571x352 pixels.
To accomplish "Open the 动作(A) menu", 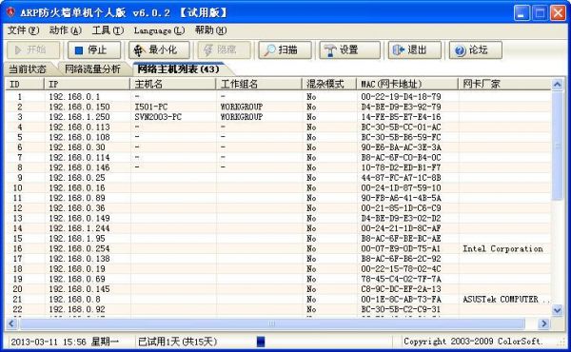I will point(66,30).
